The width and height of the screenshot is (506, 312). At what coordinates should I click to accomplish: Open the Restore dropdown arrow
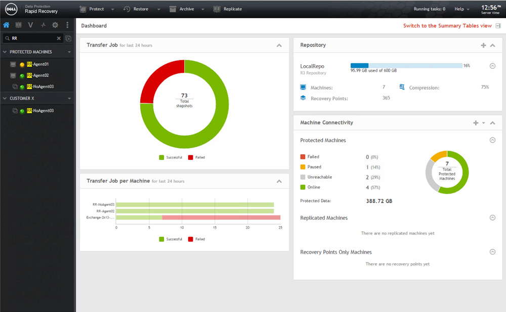(159, 10)
